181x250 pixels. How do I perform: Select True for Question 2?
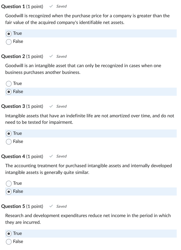coord(8,83)
